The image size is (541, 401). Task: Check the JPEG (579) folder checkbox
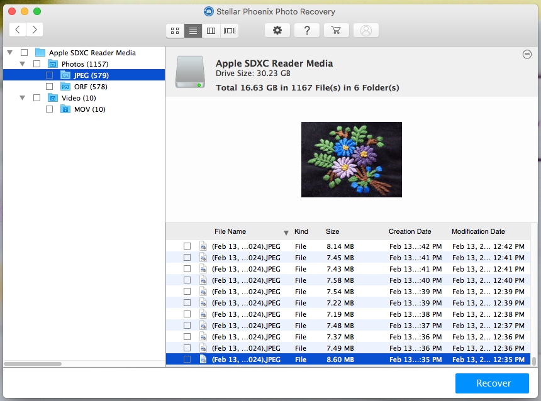click(49, 75)
